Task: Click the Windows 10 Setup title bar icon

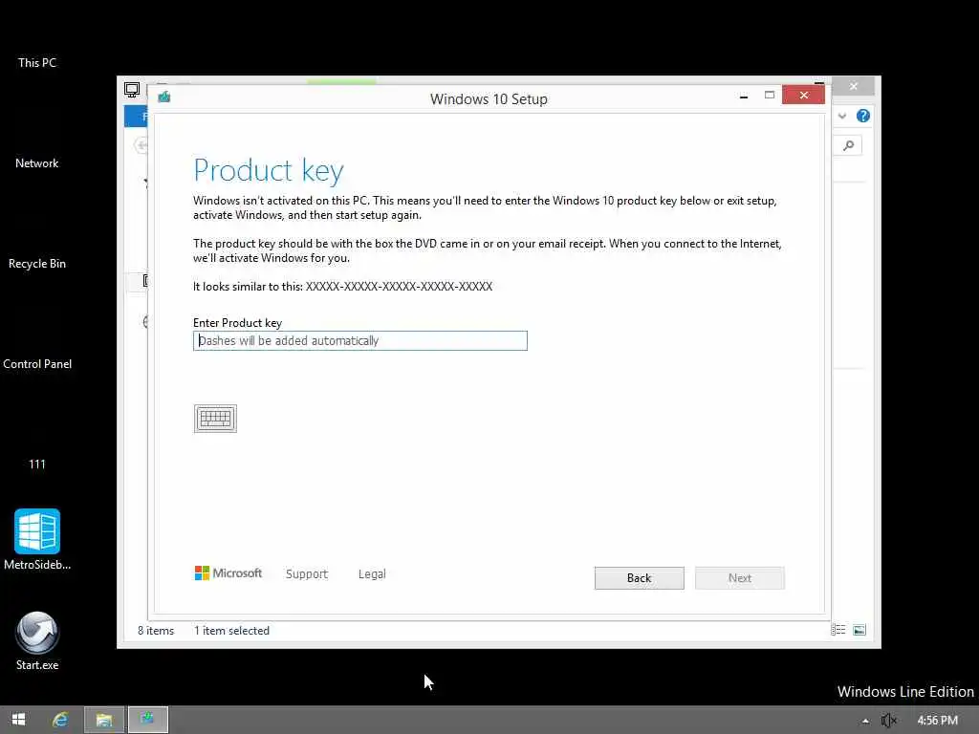Action: [164, 97]
